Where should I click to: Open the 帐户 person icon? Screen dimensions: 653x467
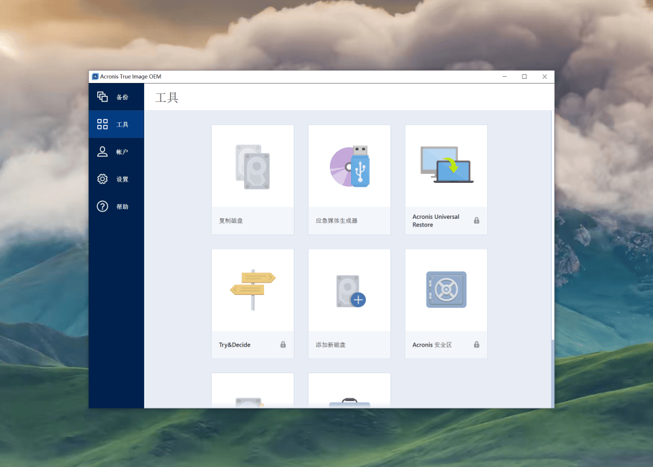point(103,152)
